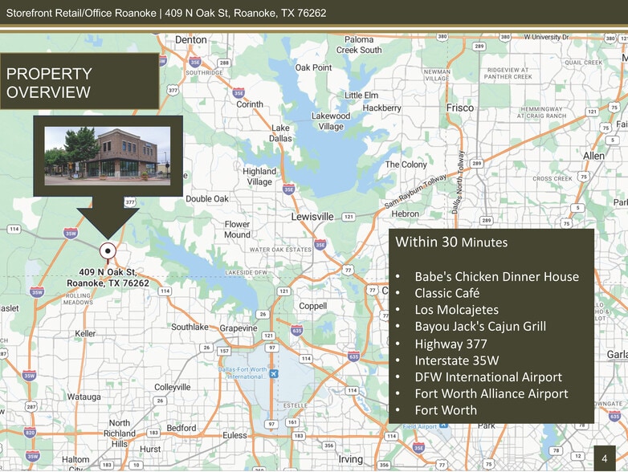
Task: Click the Route 161 highway shield
Action: point(292,422)
